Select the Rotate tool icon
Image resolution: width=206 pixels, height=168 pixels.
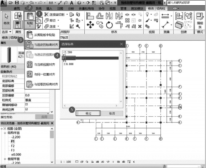pyautogui.click(x=109, y=25)
